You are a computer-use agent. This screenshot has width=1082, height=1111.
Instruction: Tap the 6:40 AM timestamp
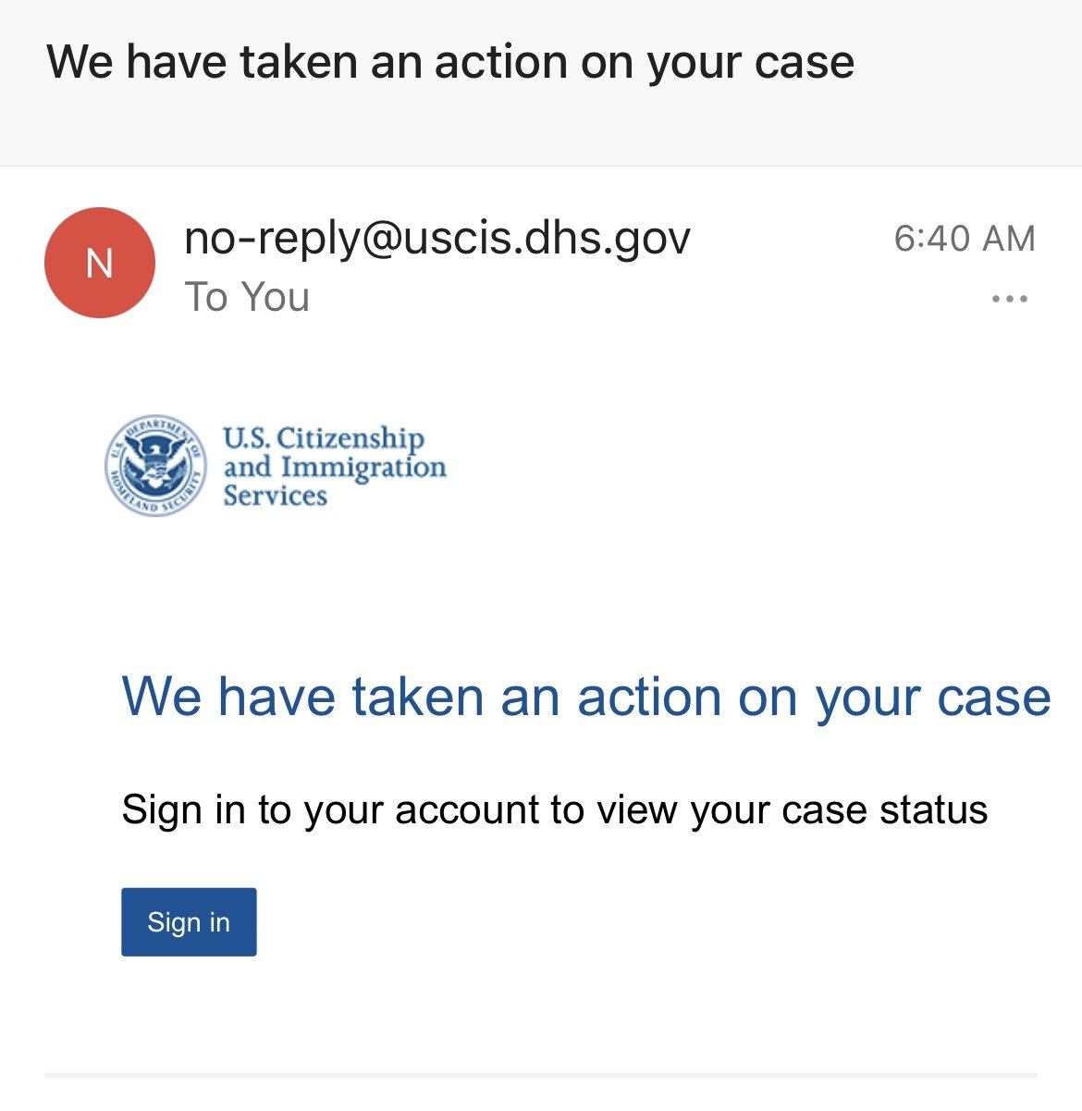(965, 239)
